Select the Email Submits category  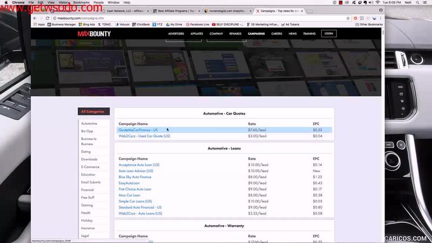coord(91,182)
